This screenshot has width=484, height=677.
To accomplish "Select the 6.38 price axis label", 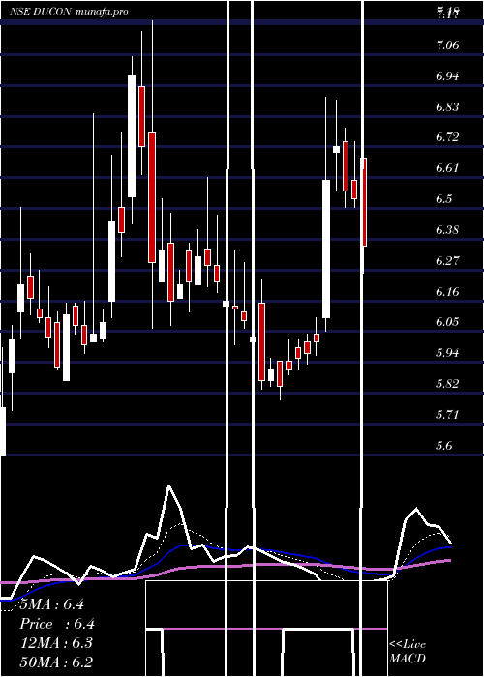I will point(447,230).
